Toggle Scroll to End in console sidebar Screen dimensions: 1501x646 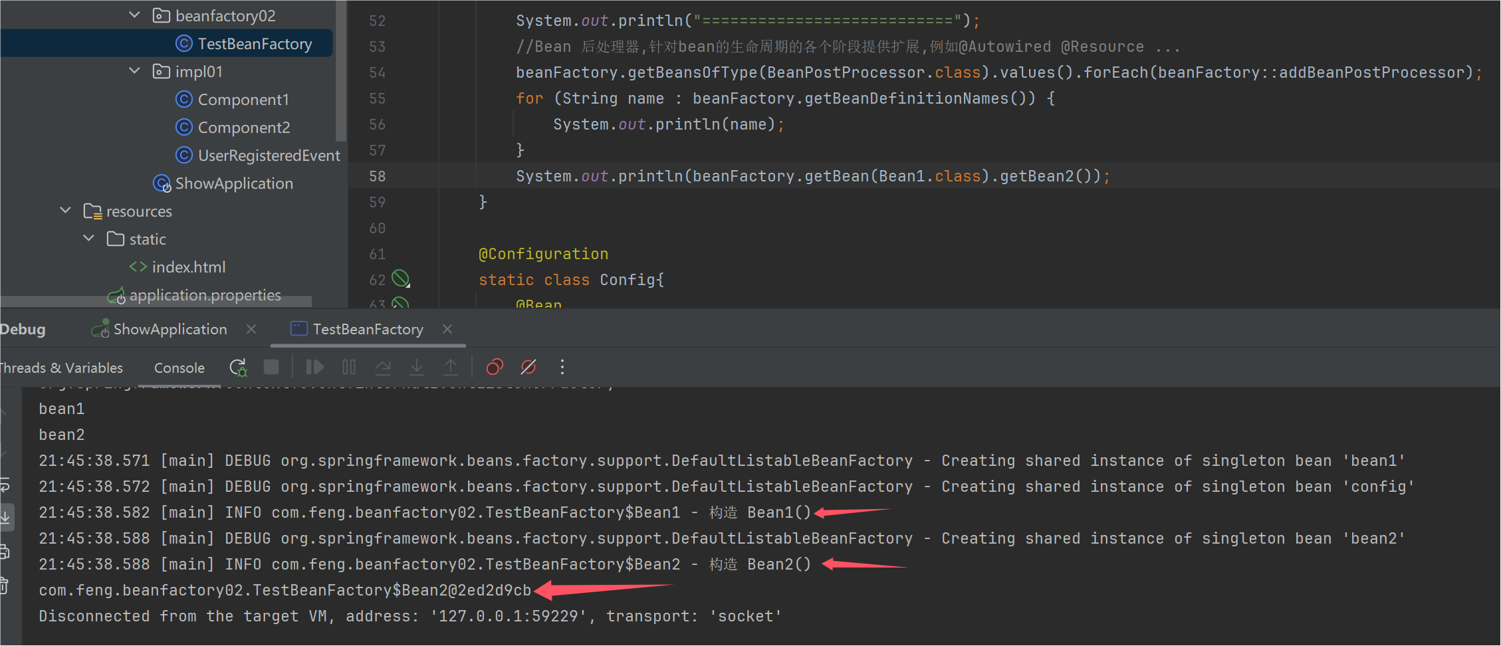click(5, 516)
